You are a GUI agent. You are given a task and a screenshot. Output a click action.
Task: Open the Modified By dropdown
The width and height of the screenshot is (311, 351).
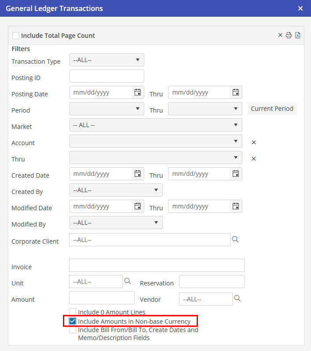pyautogui.click(x=116, y=223)
